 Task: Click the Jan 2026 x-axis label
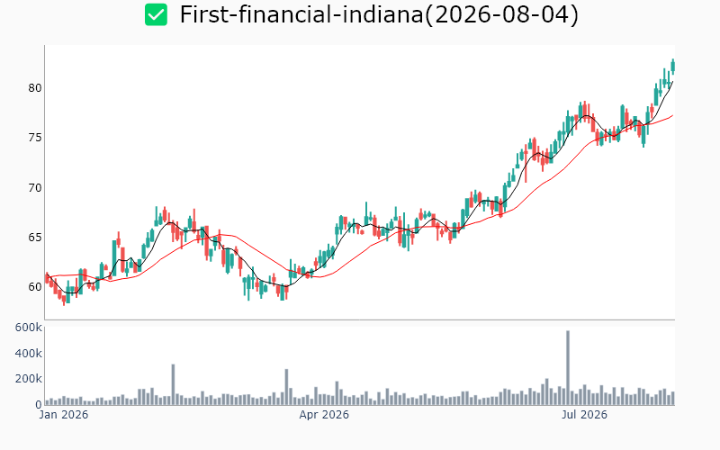[x=64, y=415]
